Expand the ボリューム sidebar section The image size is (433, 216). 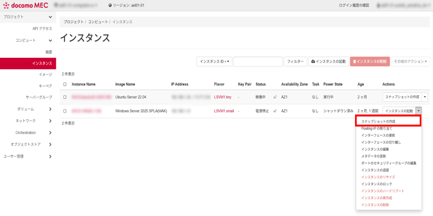50,109
